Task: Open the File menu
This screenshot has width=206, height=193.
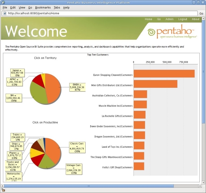Action: (5, 8)
